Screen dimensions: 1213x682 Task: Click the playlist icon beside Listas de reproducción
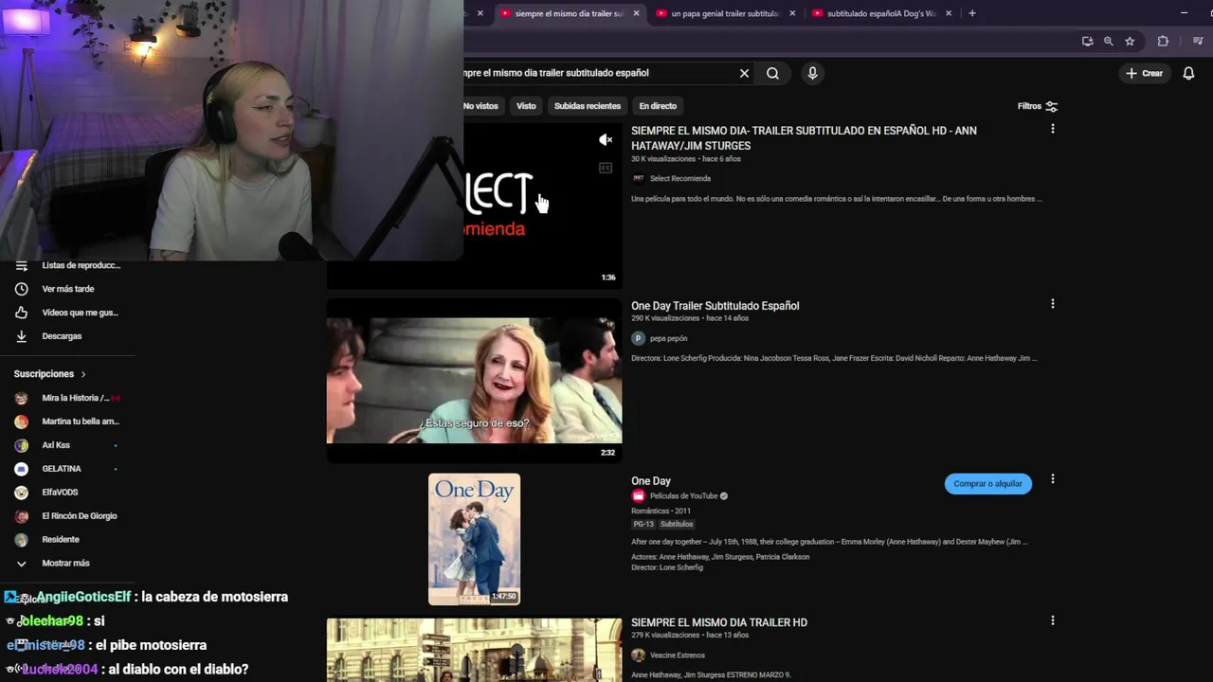(x=21, y=266)
